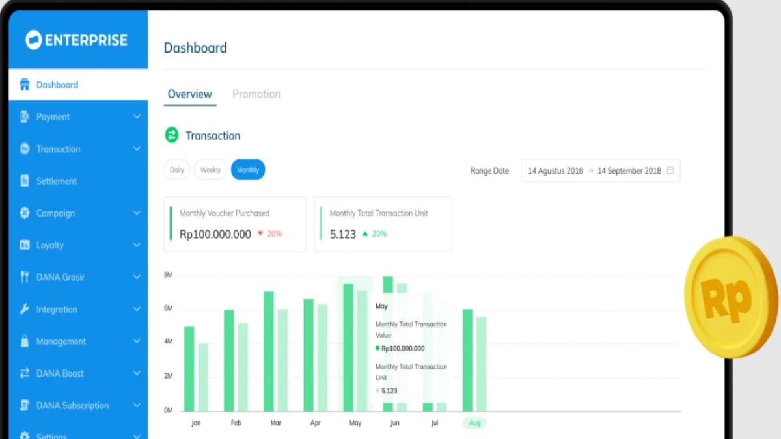Click the Dashboard page heading
The width and height of the screenshot is (781, 439).
pos(195,48)
